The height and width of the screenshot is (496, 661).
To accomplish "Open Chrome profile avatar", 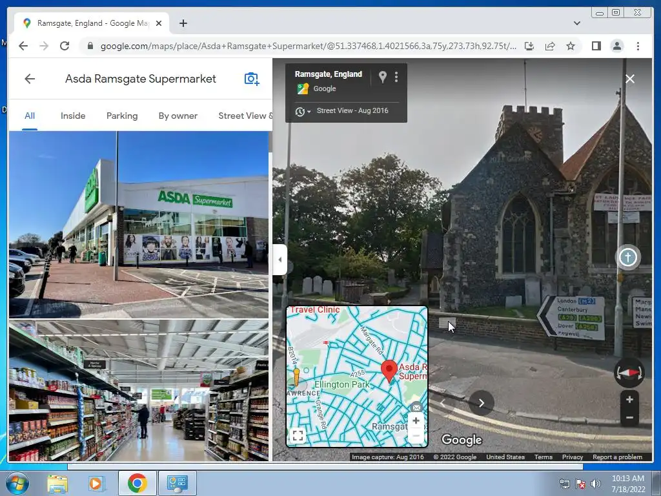I will coord(616,46).
